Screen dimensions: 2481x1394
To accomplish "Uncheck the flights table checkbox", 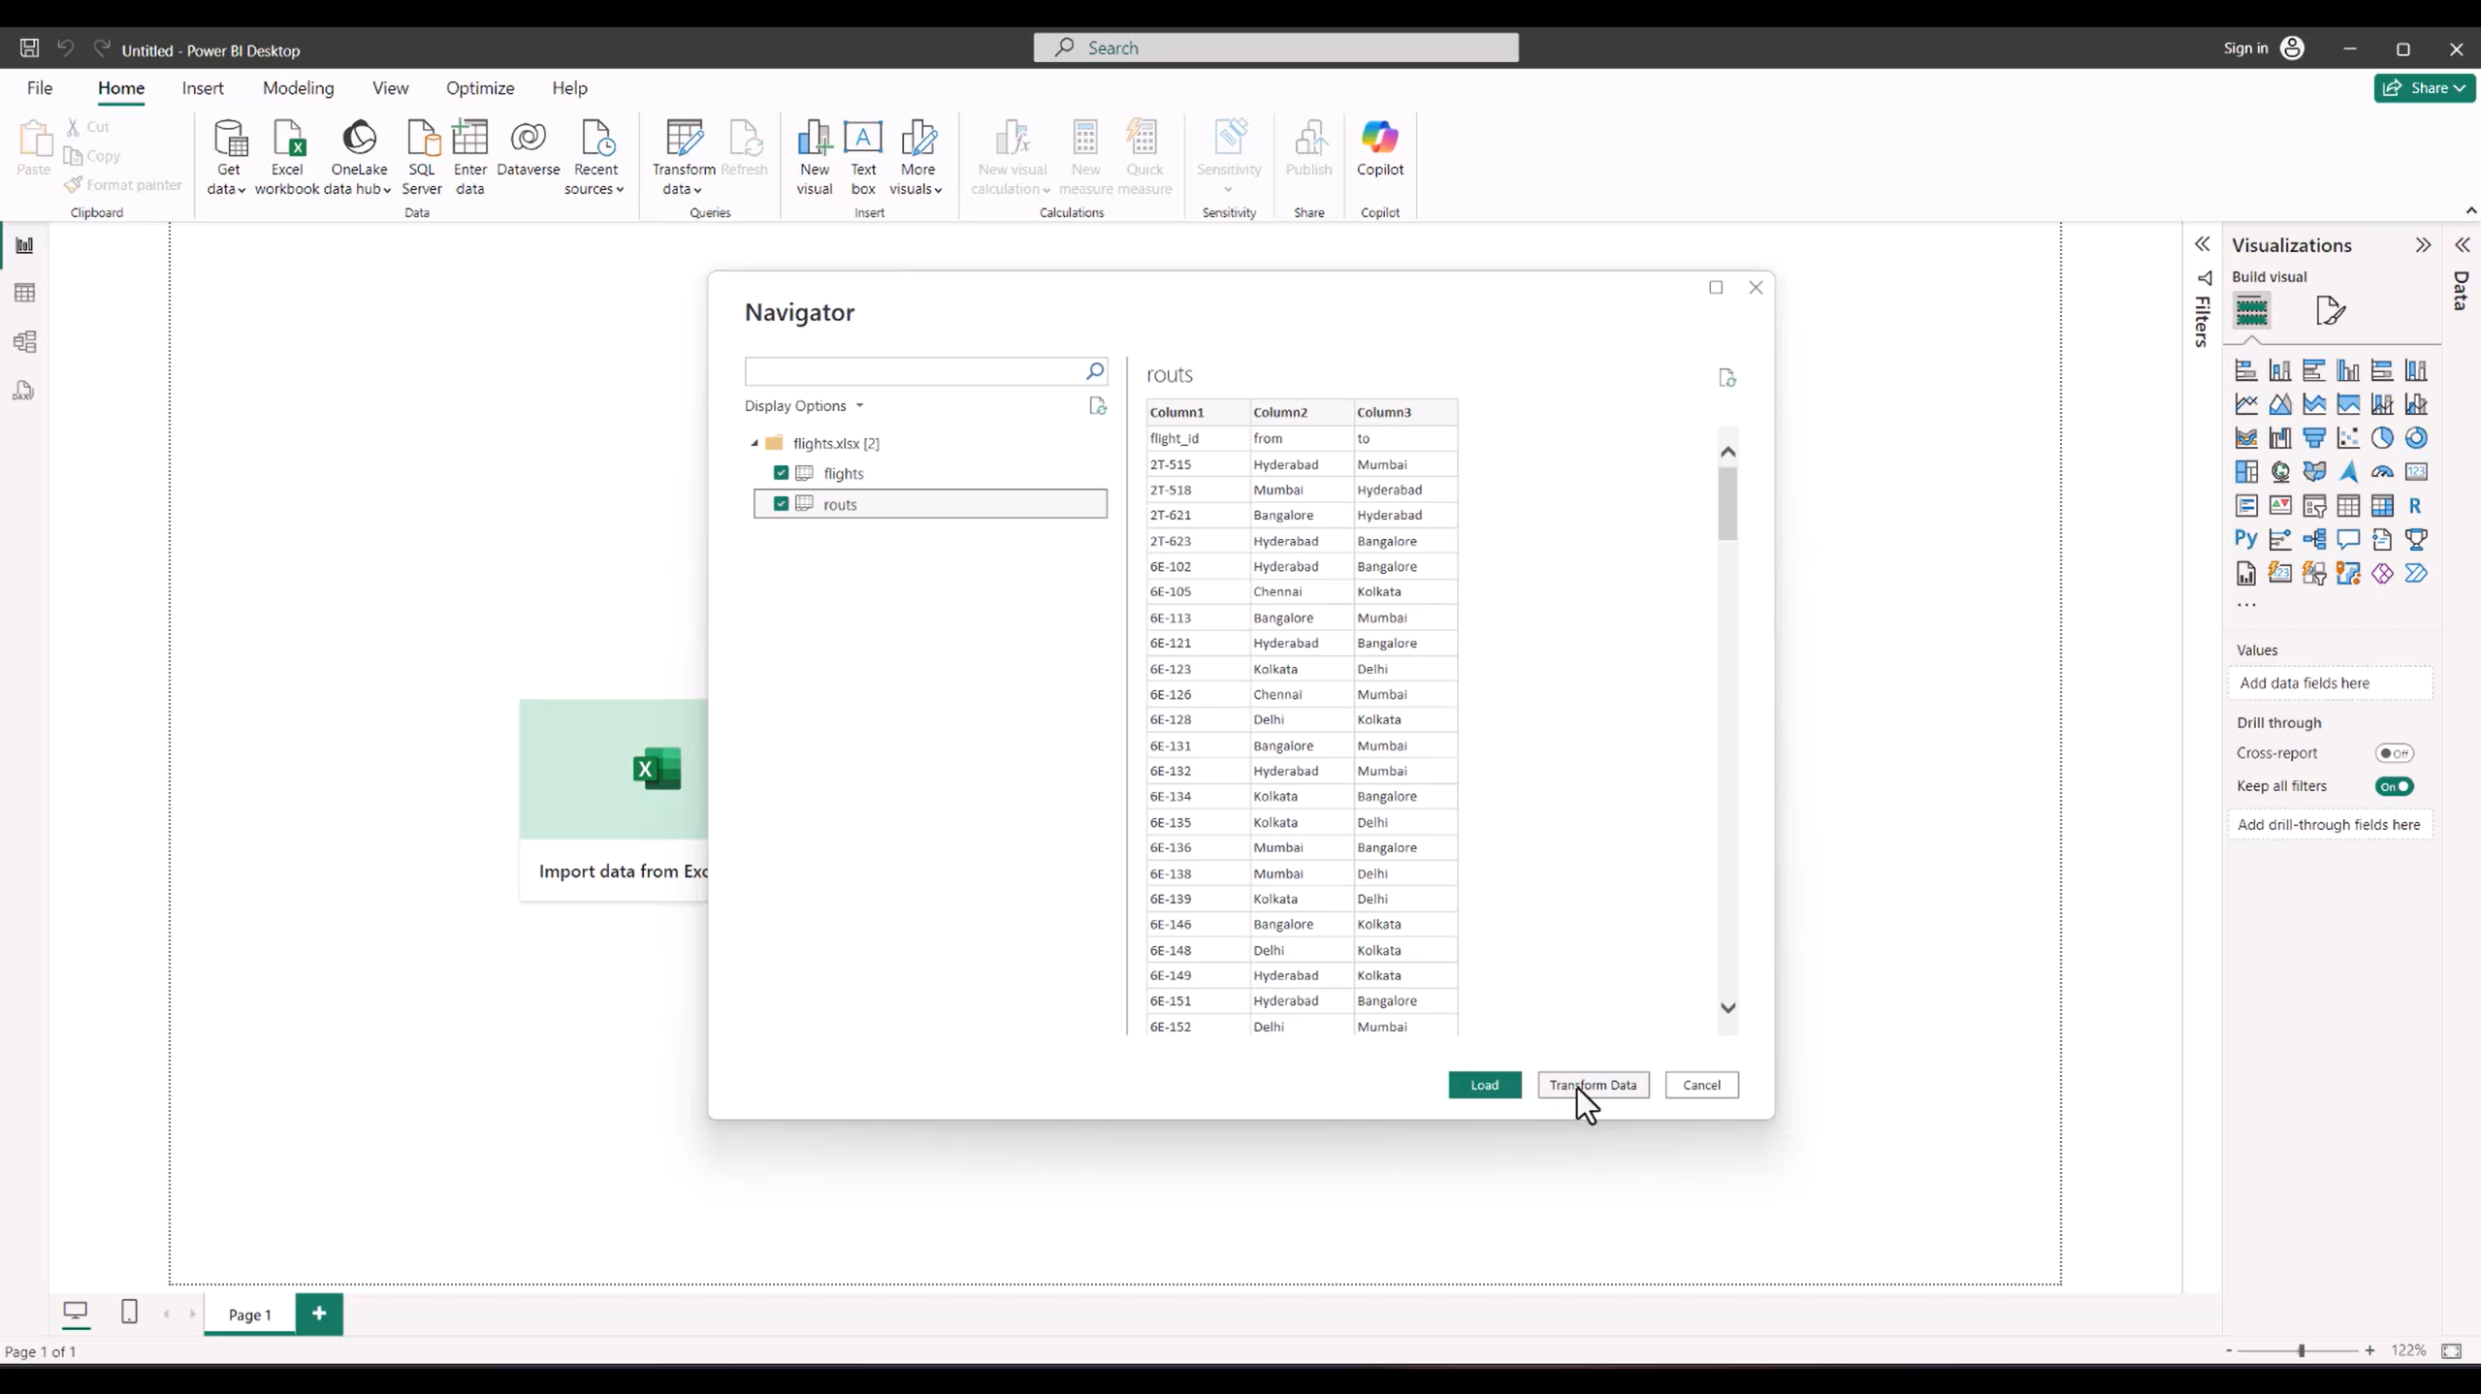I will coord(781,473).
